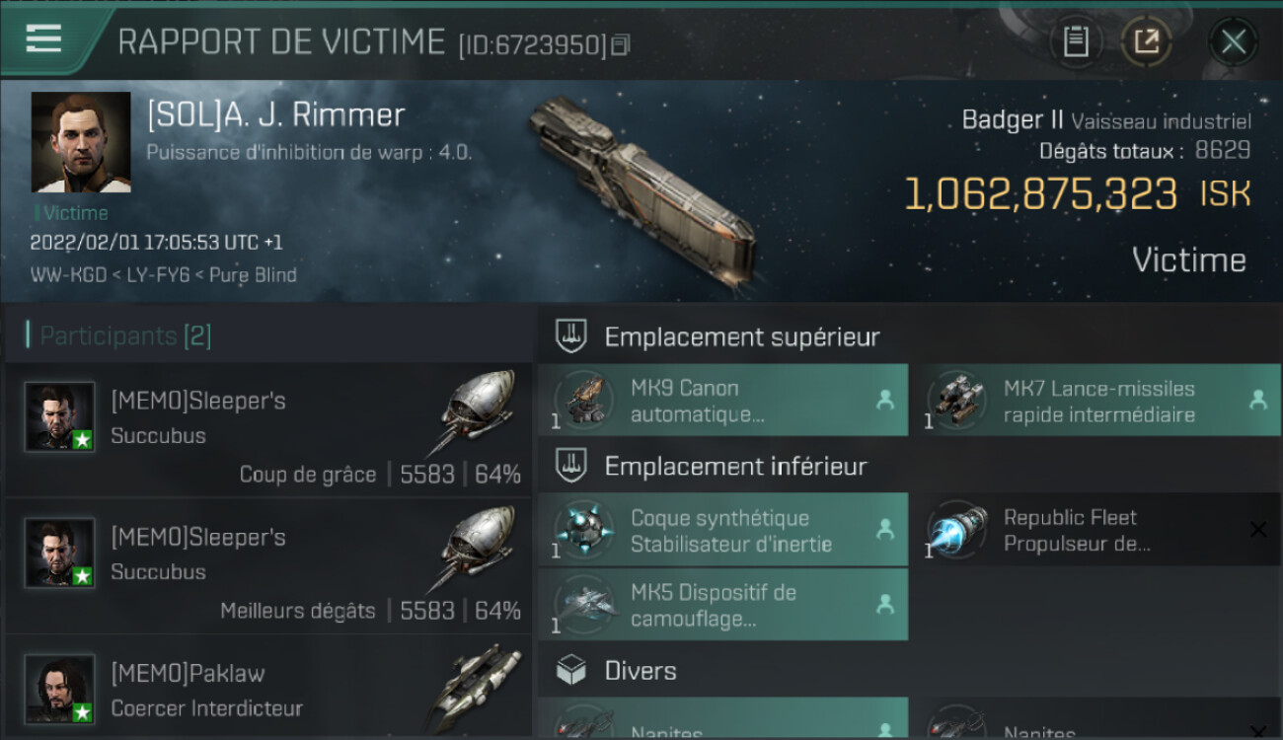Viewport: 1283px width, 740px height.
Task: Open the hamburger menu
Action: [x=43, y=39]
